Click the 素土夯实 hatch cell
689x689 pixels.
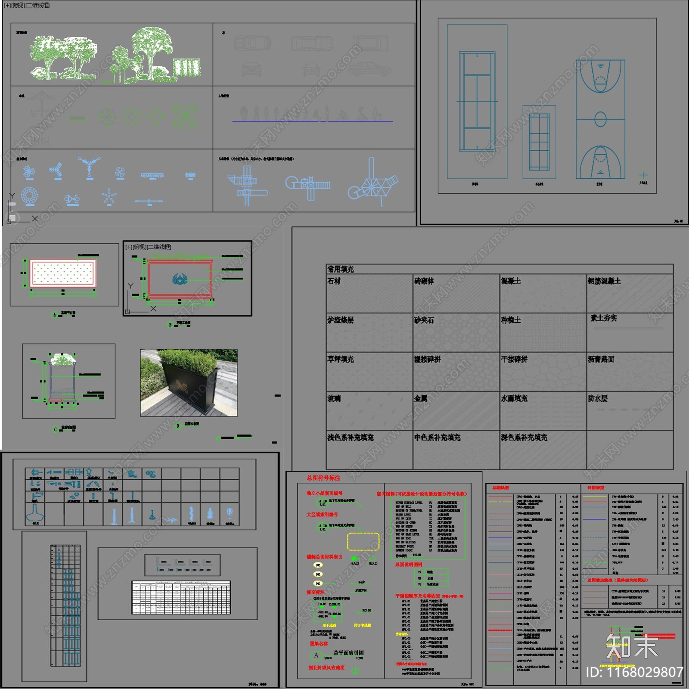tap(630, 332)
